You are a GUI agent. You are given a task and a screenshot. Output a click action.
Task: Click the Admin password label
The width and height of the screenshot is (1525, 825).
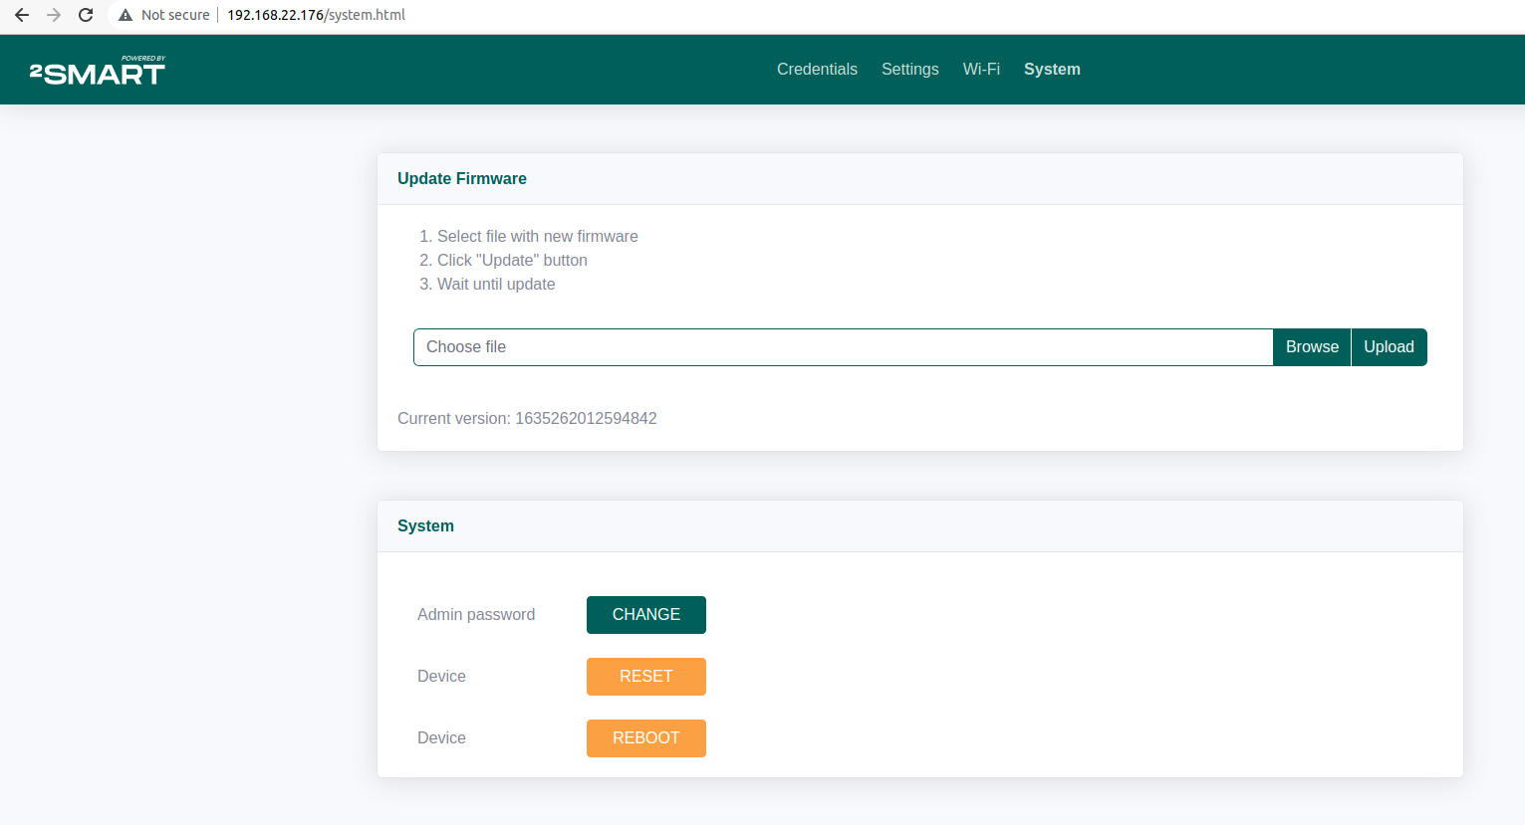pos(476,615)
